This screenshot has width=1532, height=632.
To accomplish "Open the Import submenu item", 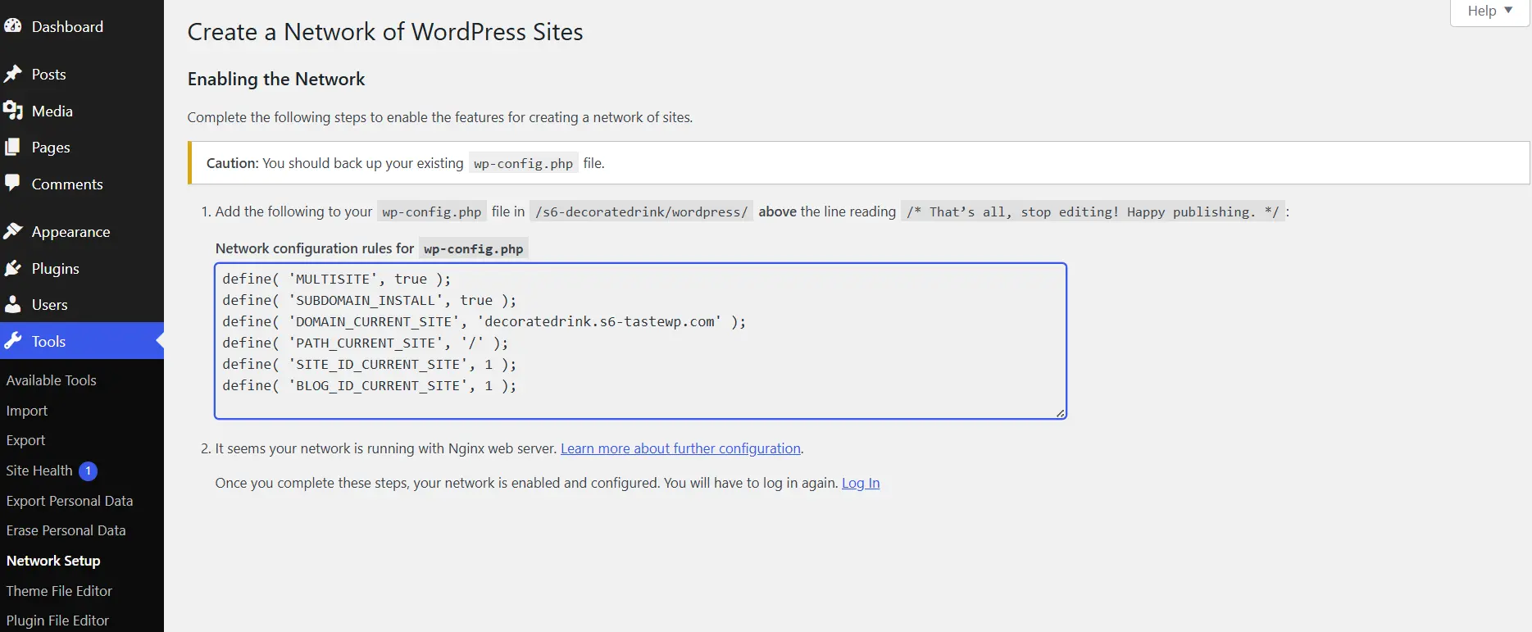I will (26, 411).
